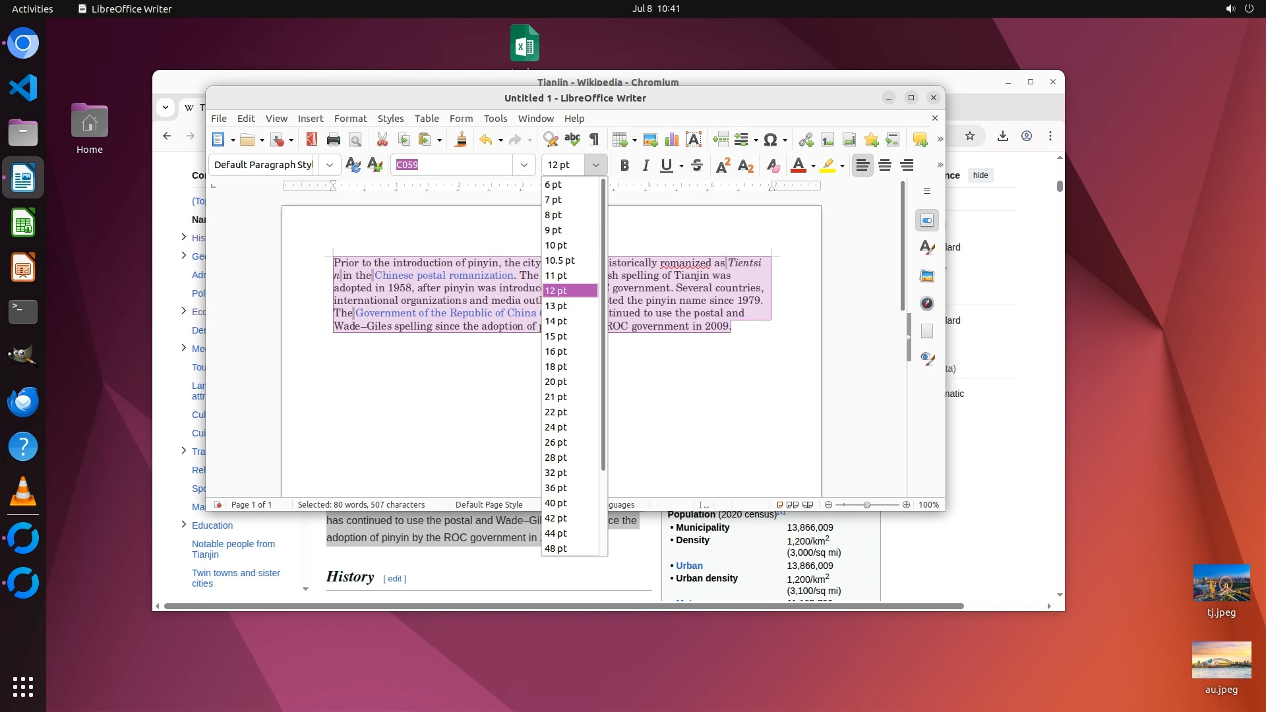The height and width of the screenshot is (712, 1266).
Task: Click the Print icon in toolbar
Action: pyautogui.click(x=333, y=139)
